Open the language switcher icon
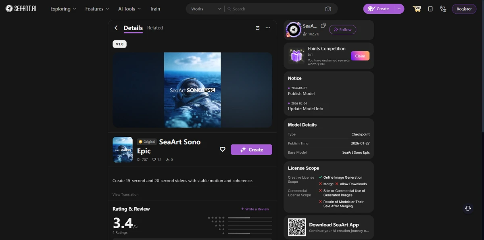This screenshot has width=484, height=240. [443, 8]
